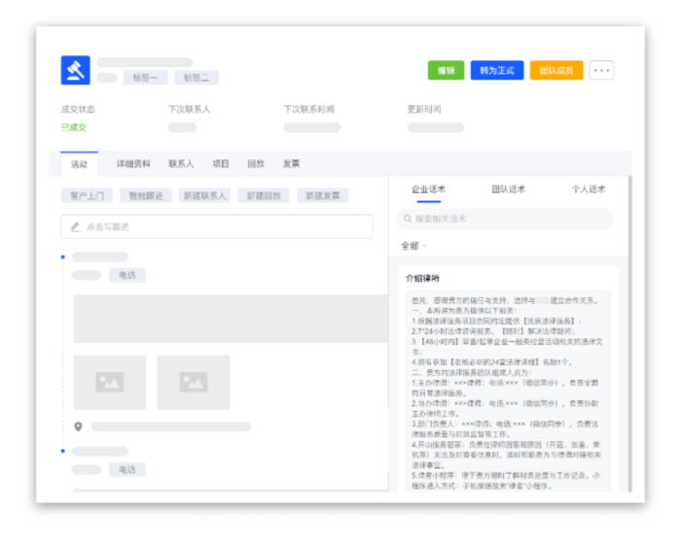The width and height of the screenshot is (681, 541).
Task: Click the gavel logo icon
Action: [x=76, y=70]
